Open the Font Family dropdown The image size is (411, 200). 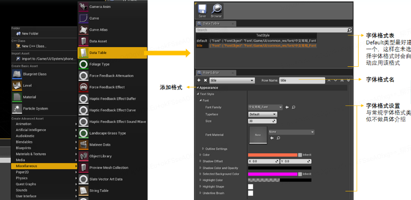[265, 107]
